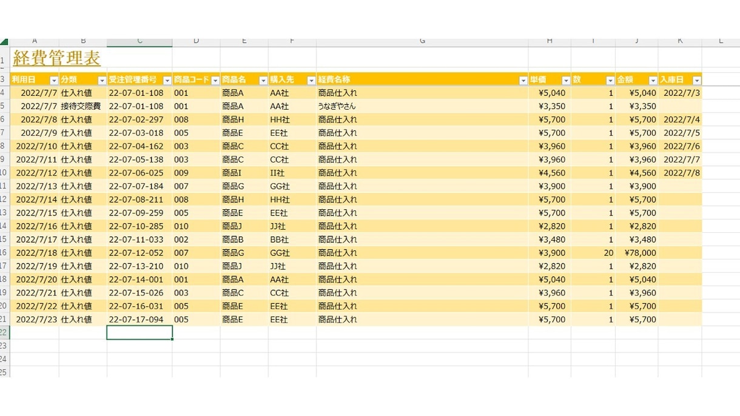Select column G by its header

click(x=422, y=41)
